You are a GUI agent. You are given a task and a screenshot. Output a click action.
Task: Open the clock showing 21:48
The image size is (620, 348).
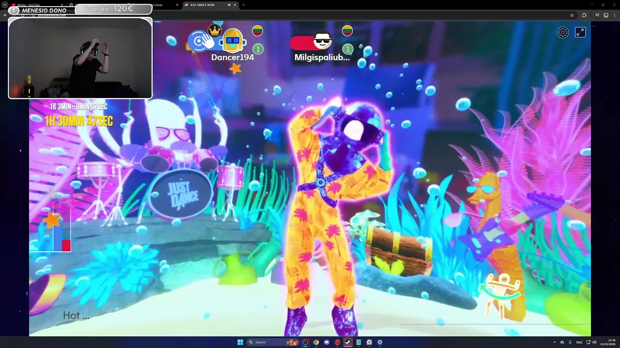coord(609,342)
